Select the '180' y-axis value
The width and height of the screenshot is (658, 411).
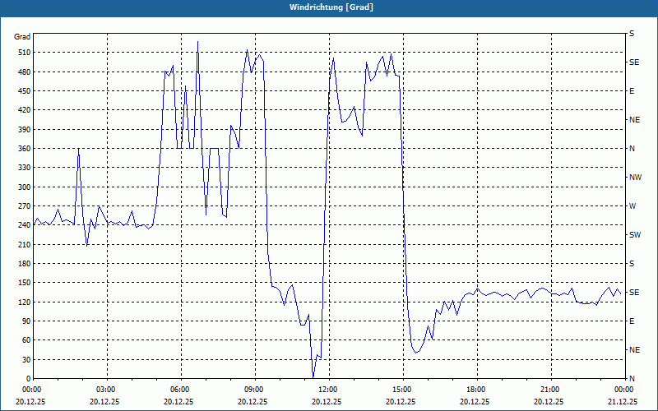click(x=25, y=264)
